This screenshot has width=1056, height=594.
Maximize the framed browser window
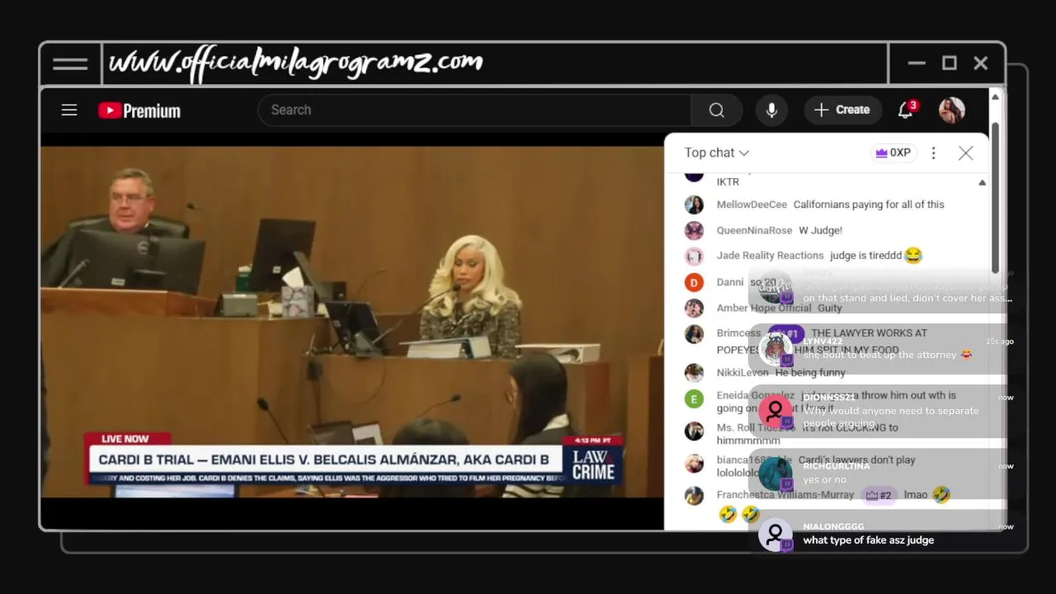(950, 64)
